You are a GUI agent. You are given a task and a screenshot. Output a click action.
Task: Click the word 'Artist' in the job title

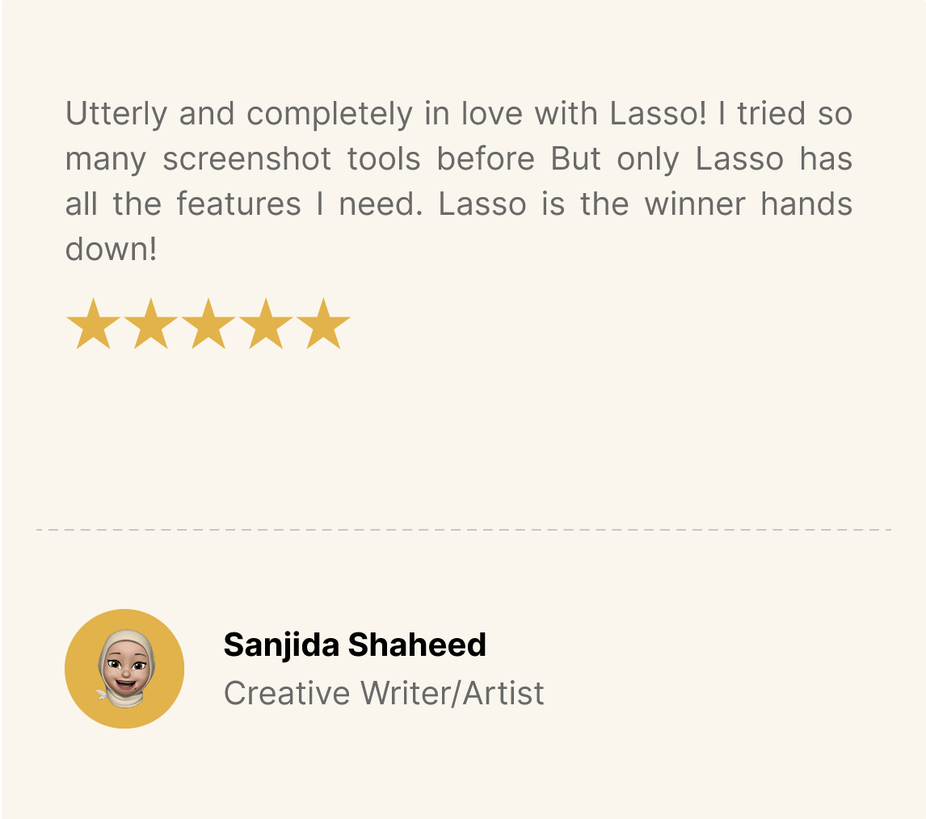503,693
